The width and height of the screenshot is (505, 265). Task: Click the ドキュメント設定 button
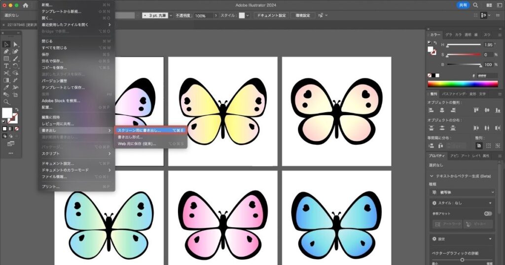pyautogui.click(x=271, y=16)
